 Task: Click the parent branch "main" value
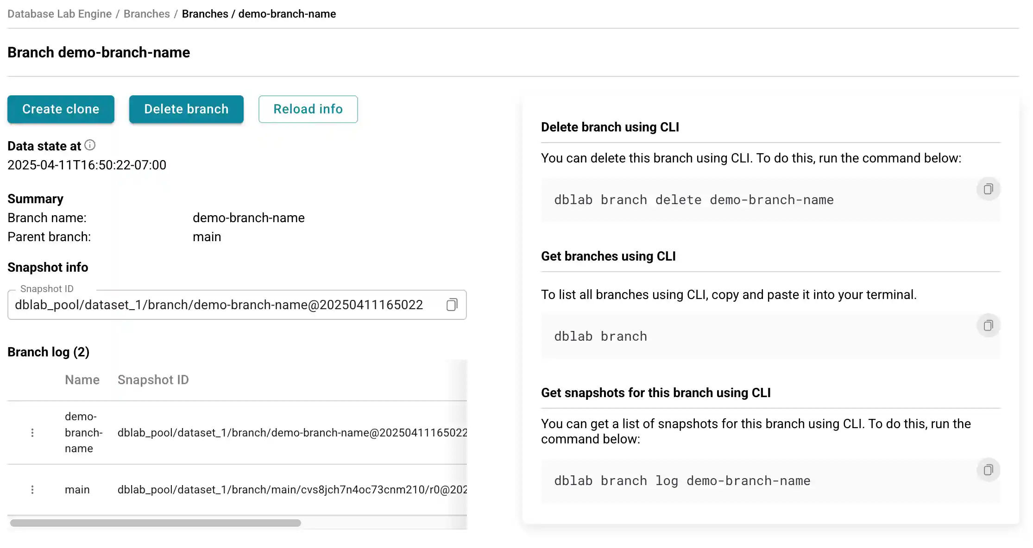coord(207,237)
